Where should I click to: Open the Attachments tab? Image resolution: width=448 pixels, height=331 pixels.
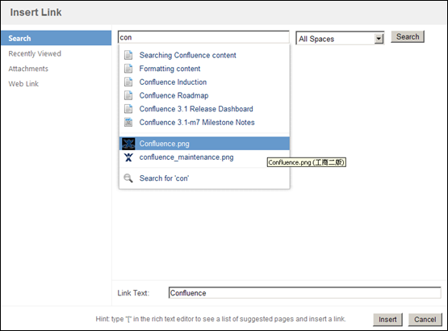pos(28,69)
